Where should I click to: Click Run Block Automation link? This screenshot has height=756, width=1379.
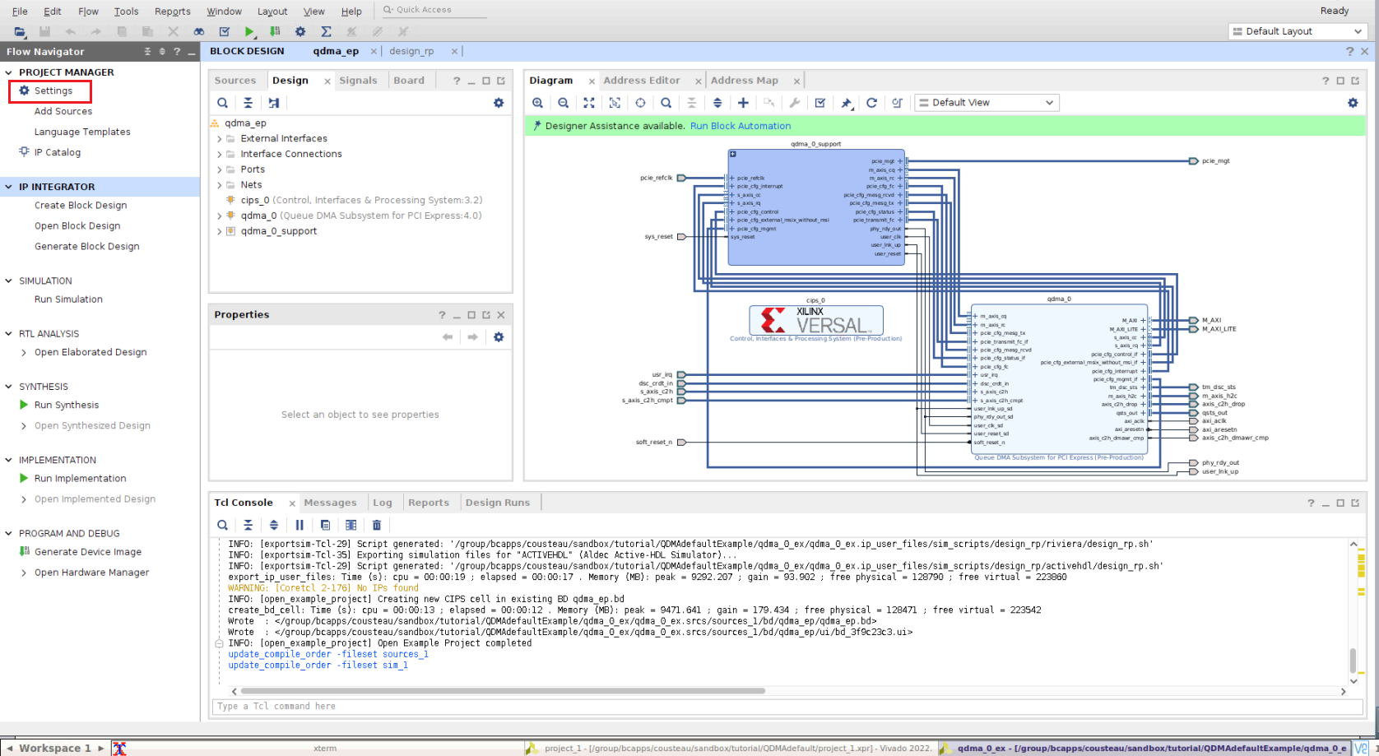(740, 126)
